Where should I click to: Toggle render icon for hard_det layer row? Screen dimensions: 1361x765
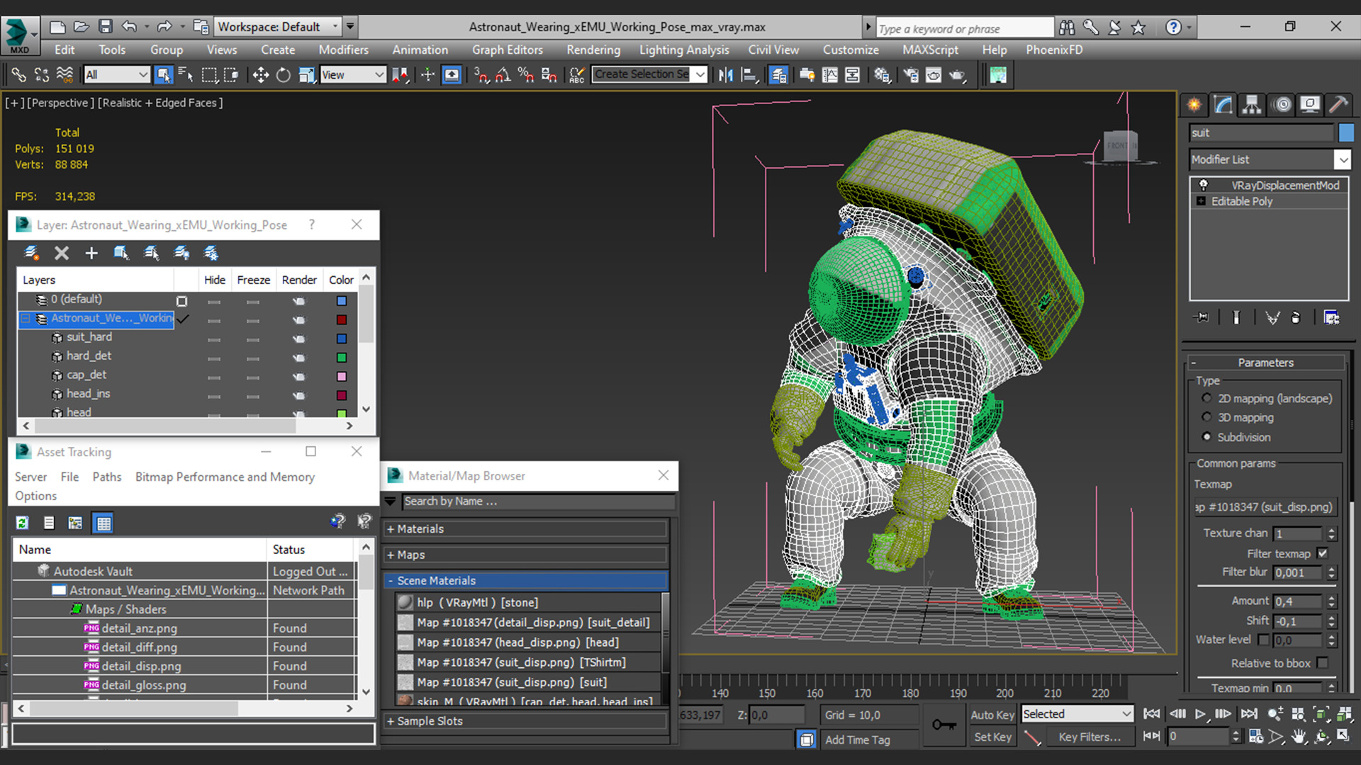pyautogui.click(x=299, y=358)
